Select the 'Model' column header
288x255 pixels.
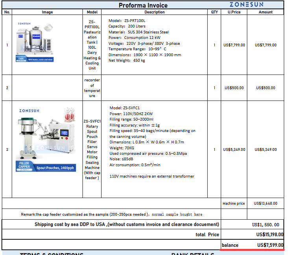point(92,12)
